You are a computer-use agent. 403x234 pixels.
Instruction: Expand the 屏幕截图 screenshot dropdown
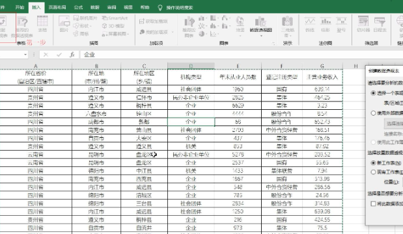(128, 34)
